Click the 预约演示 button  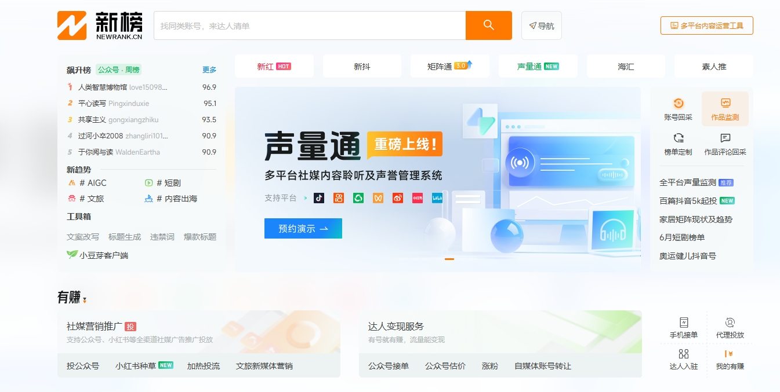click(303, 229)
